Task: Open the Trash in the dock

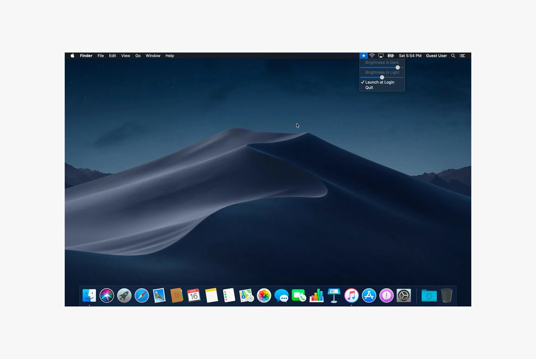Action: click(446, 295)
